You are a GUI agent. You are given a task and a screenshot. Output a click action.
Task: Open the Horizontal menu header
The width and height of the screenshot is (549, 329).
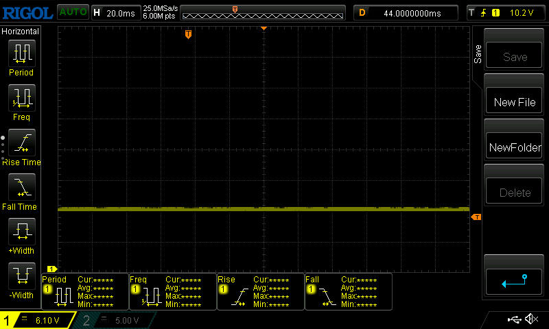(x=21, y=32)
